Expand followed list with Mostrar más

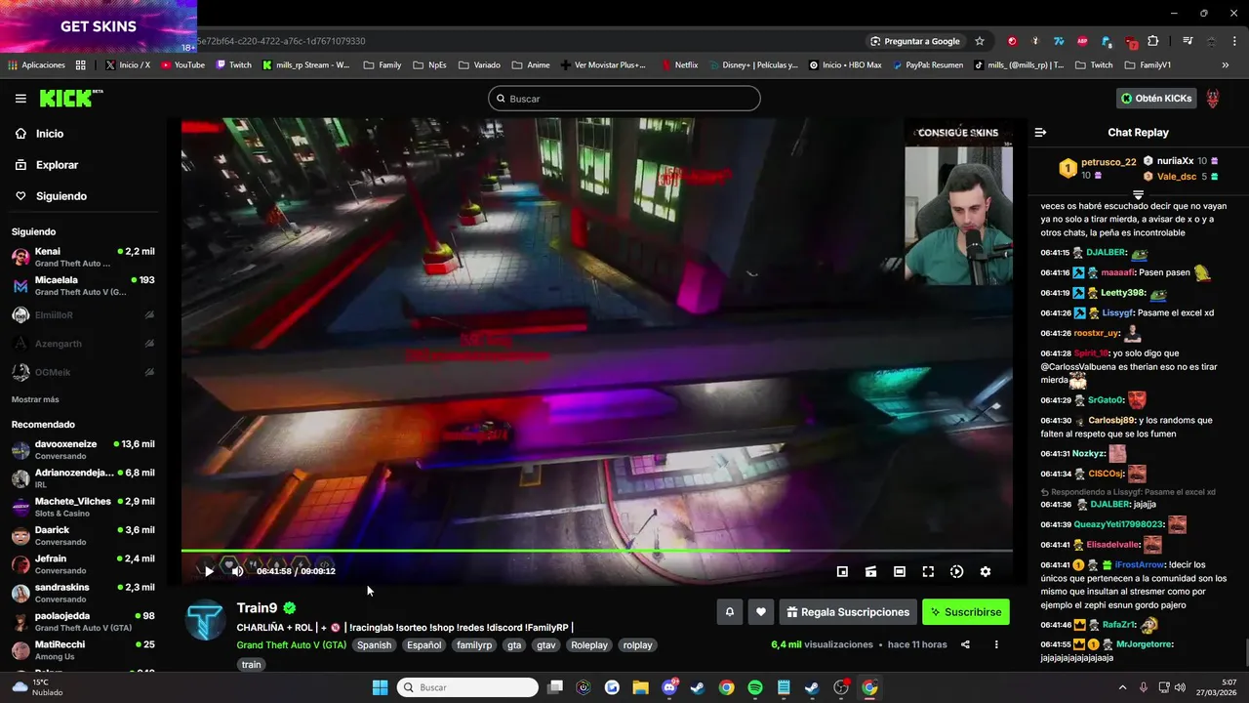(35, 399)
